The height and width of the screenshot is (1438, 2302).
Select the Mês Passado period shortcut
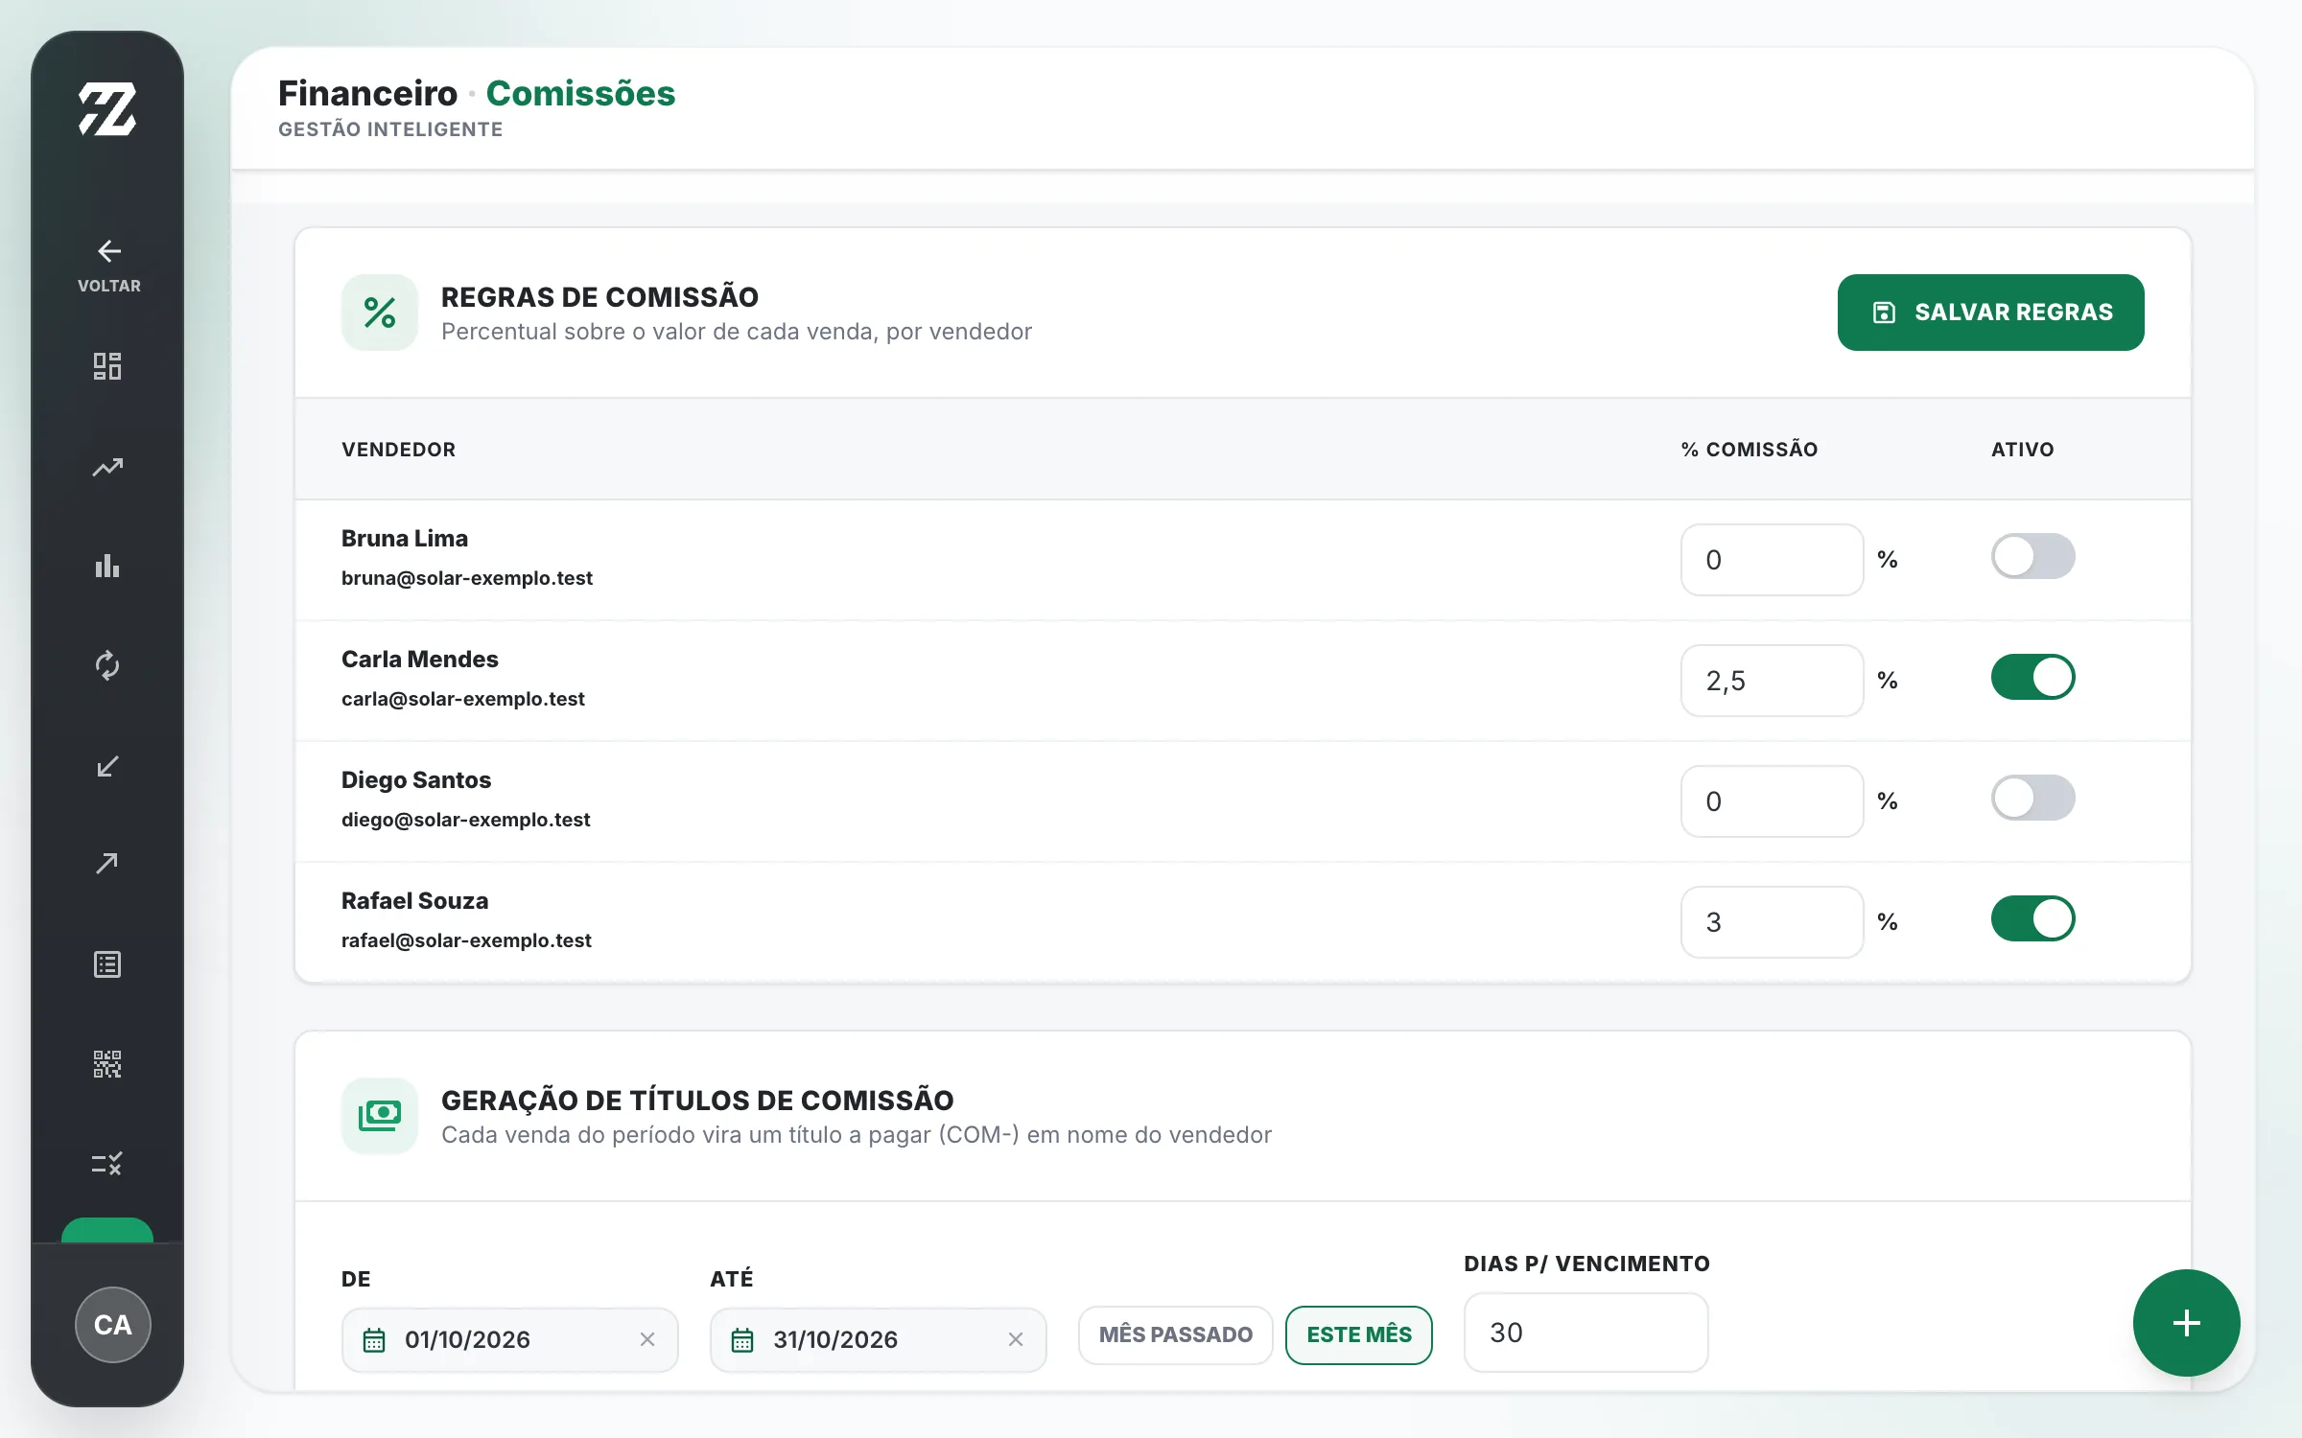click(1175, 1334)
